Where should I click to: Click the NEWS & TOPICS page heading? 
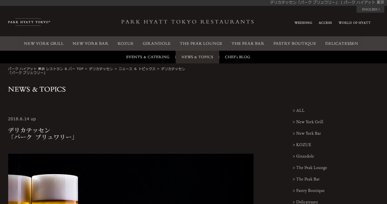37,89
